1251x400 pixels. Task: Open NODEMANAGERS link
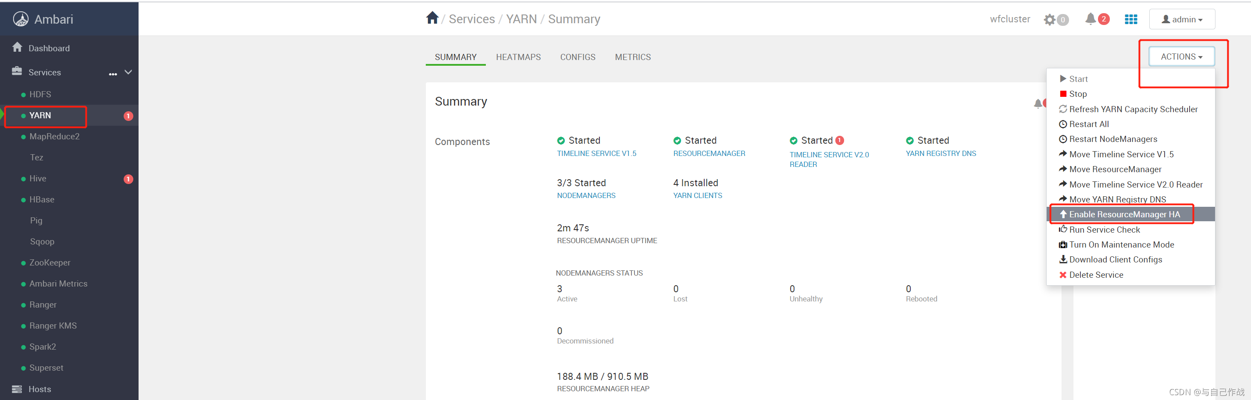pyautogui.click(x=586, y=196)
